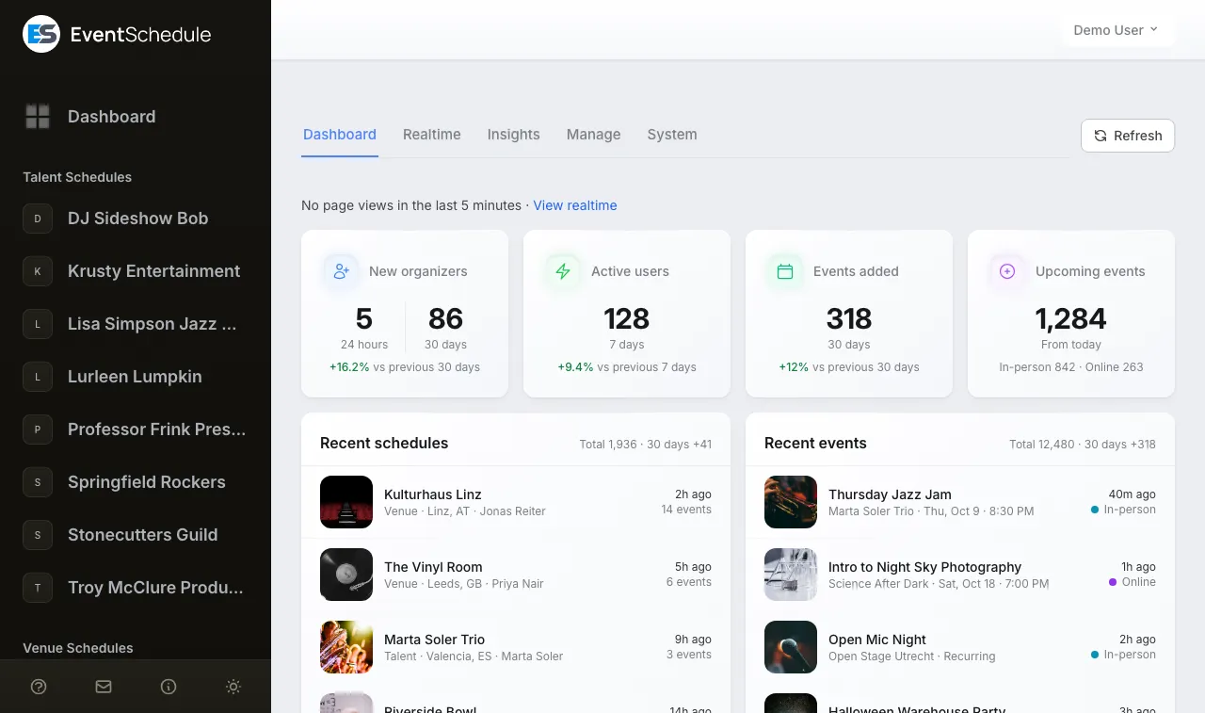Open the Open Mic Night thumbnail
The height and width of the screenshot is (713, 1205).
click(791, 647)
